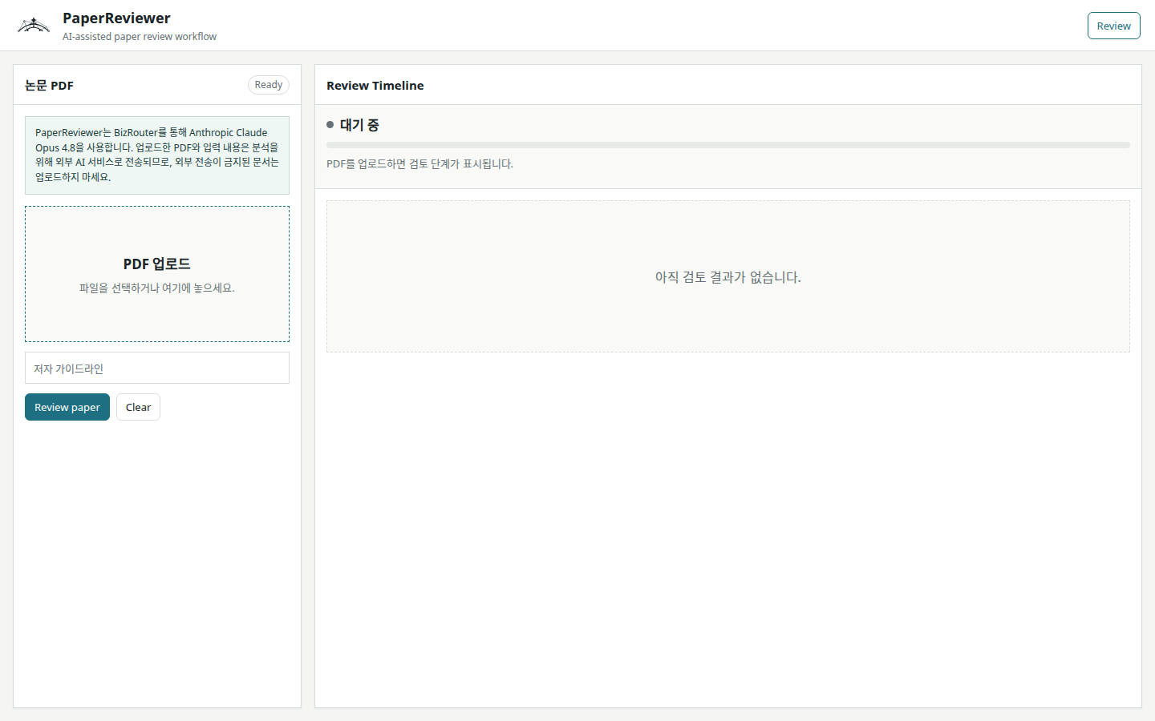
Task: Open the Review button in the header
Action: (x=1113, y=26)
